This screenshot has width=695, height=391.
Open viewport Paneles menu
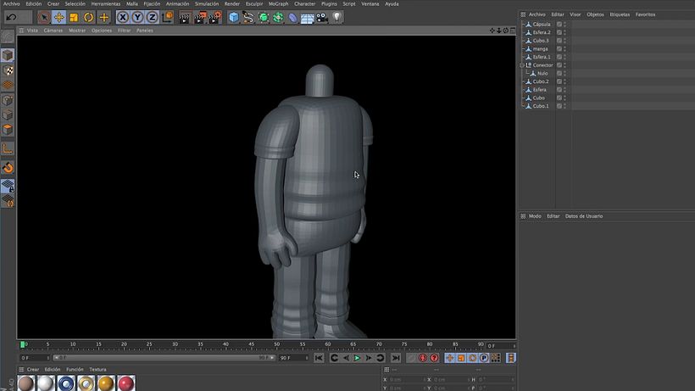(x=144, y=31)
